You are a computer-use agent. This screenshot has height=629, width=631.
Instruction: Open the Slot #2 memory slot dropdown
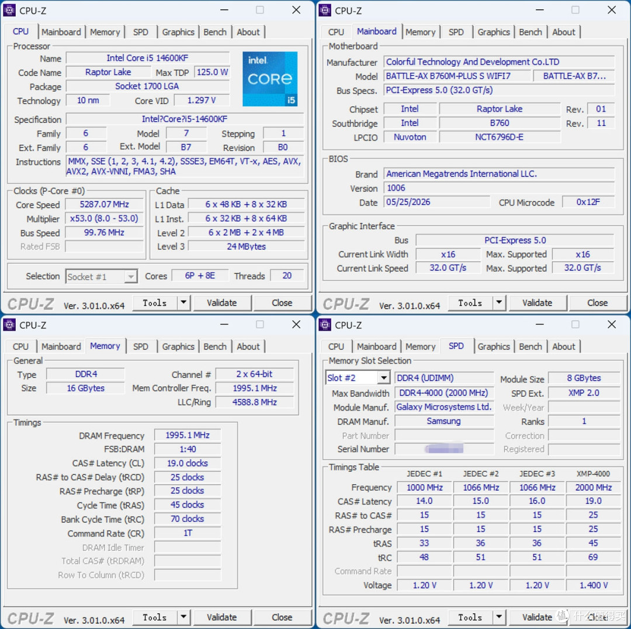tap(358, 378)
